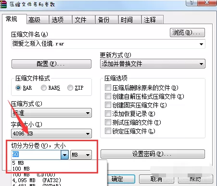217x186 pixels.
Task: Select the 文件 tab
Action: coord(84,20)
